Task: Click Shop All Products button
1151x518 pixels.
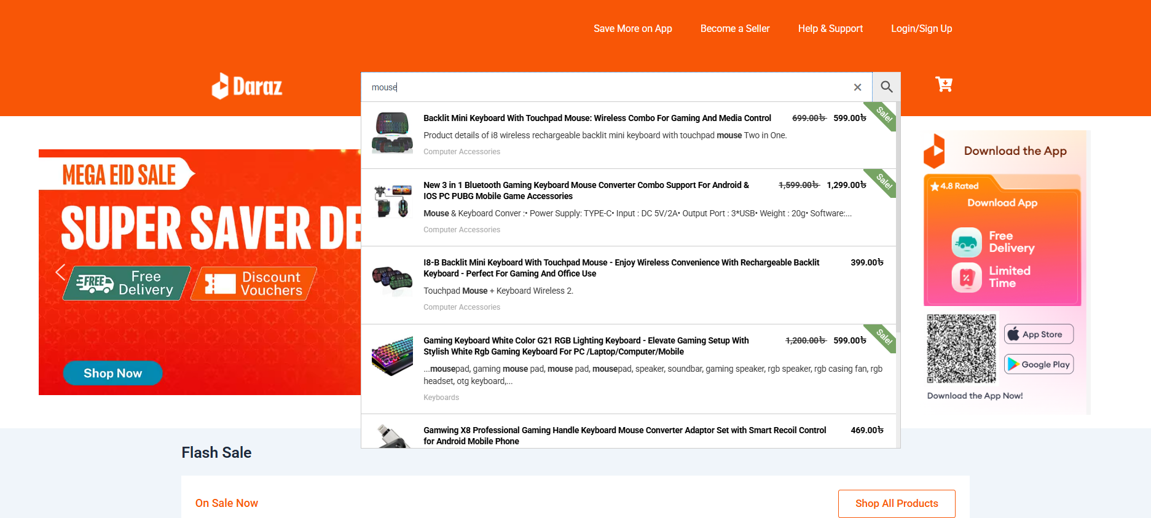Action: pyautogui.click(x=897, y=503)
